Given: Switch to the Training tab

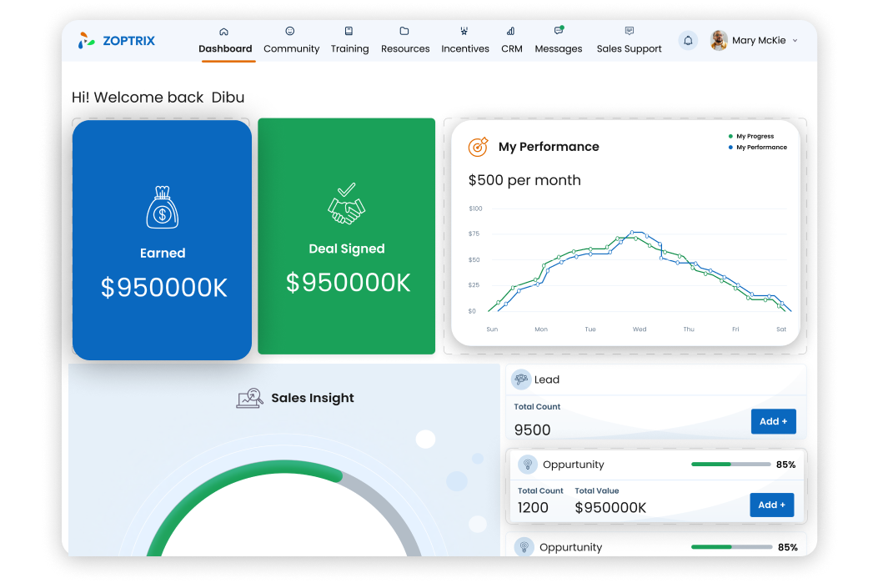Looking at the screenshot, I should pos(349,41).
